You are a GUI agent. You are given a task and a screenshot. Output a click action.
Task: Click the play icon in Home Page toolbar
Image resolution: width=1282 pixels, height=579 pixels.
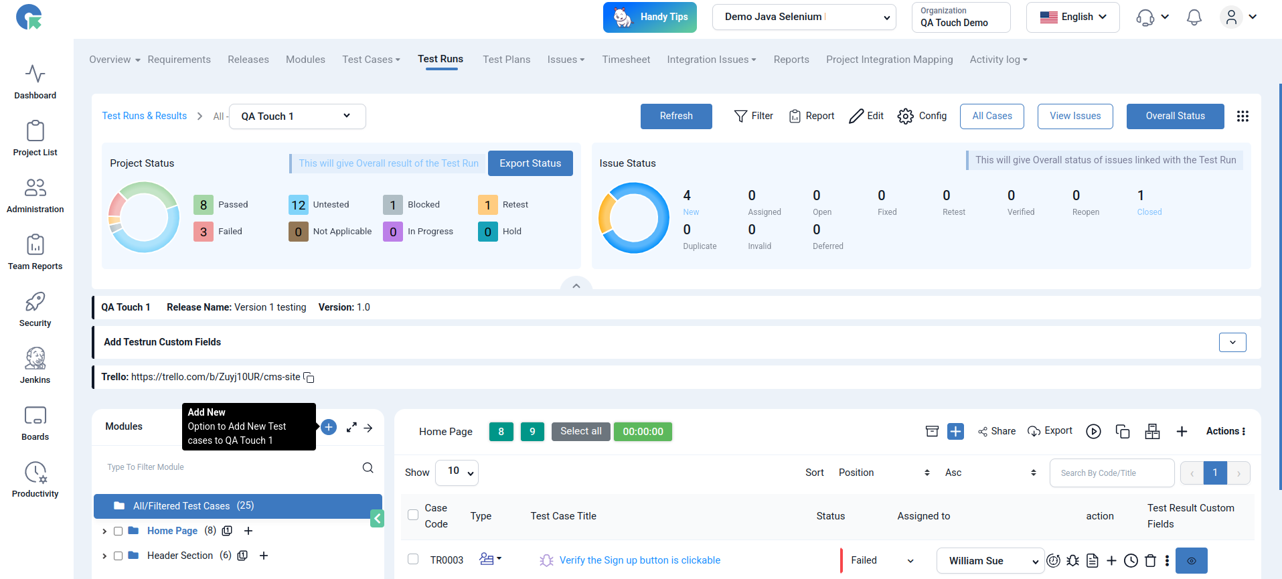coord(1093,432)
